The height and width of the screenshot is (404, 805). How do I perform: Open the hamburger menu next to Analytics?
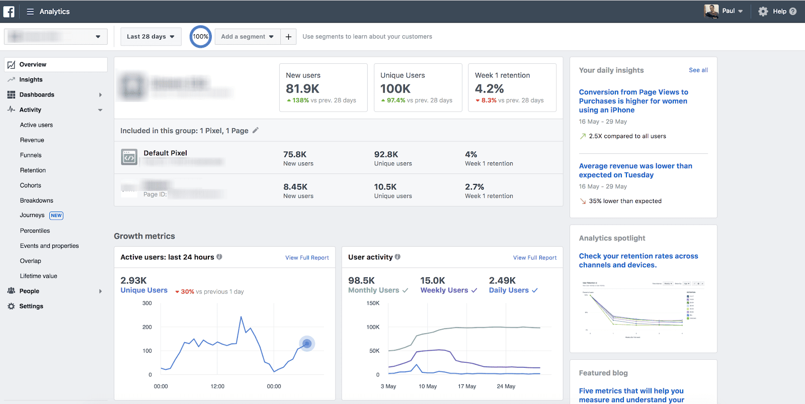30,12
